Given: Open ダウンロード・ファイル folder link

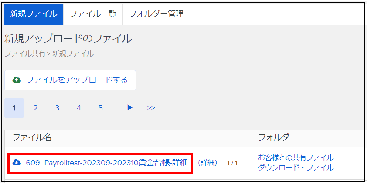Looking at the screenshot, I should click(296, 167).
